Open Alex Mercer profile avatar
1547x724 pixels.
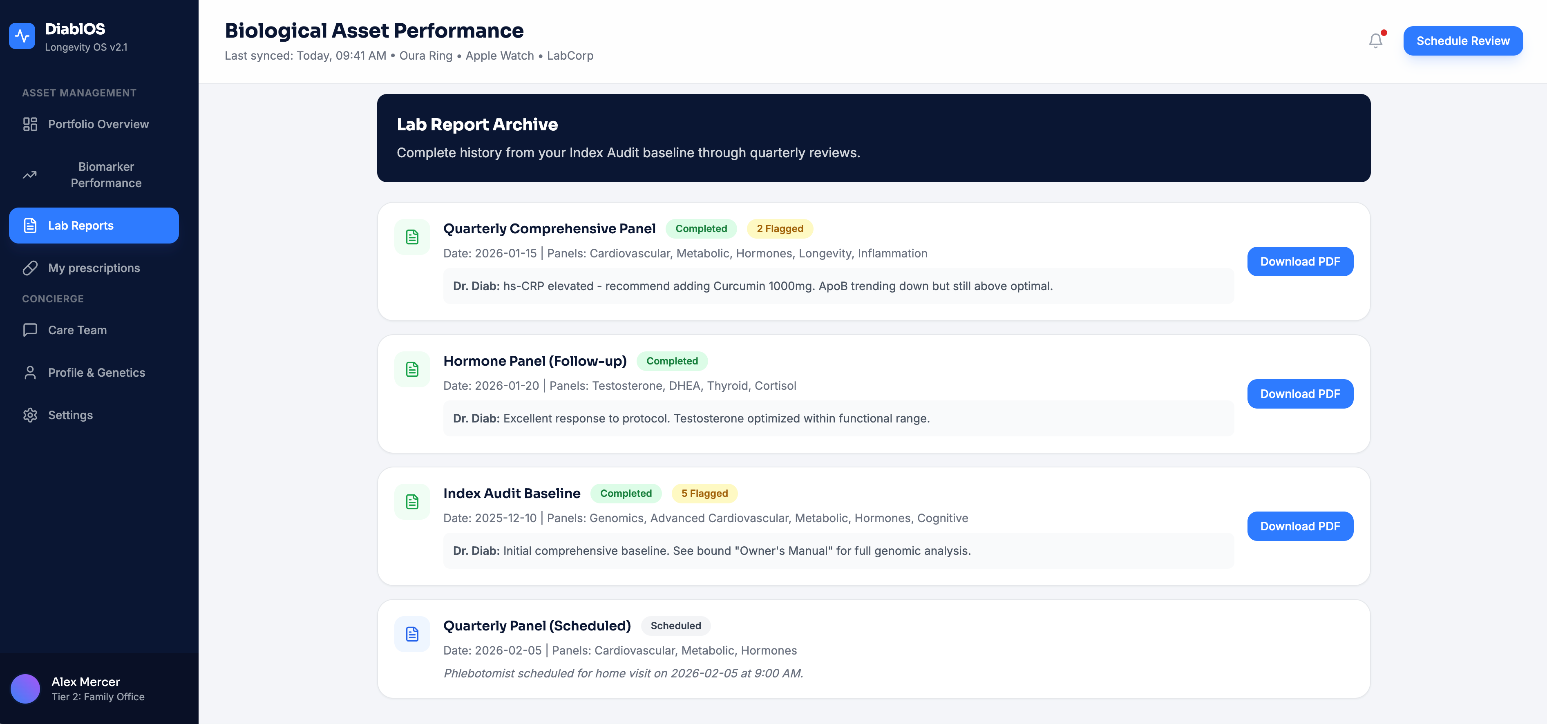coord(25,688)
